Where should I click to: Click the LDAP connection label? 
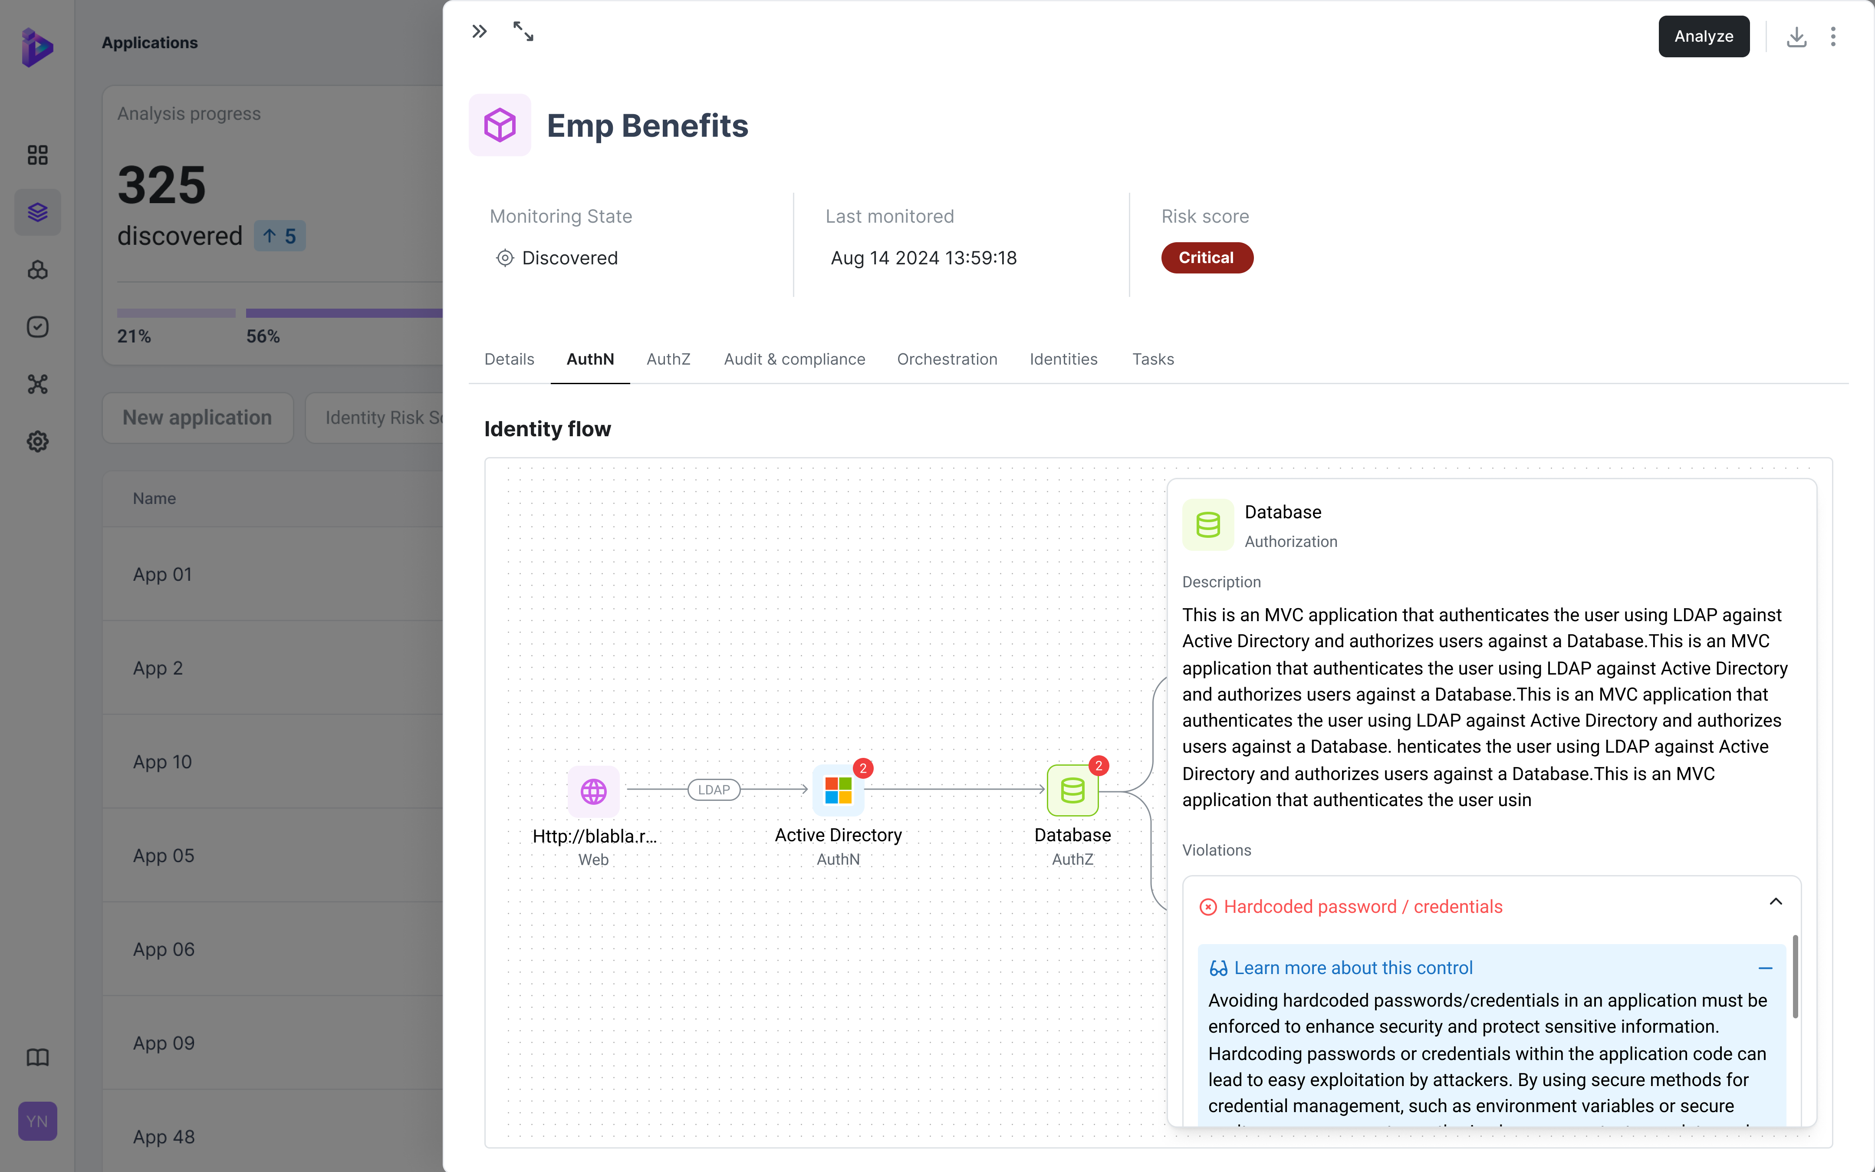pos(714,790)
